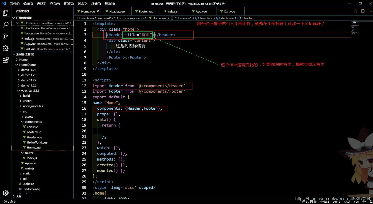This screenshot has width=373, height=204.
Task: Expand the config folder
Action: point(42,101)
